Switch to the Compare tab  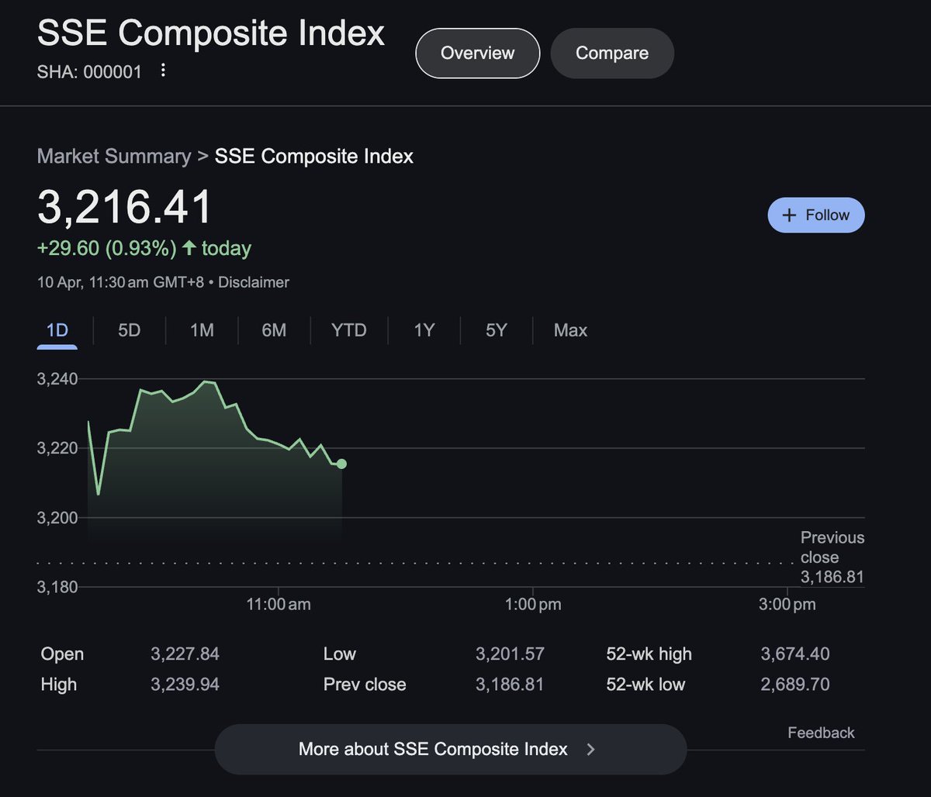coord(612,53)
